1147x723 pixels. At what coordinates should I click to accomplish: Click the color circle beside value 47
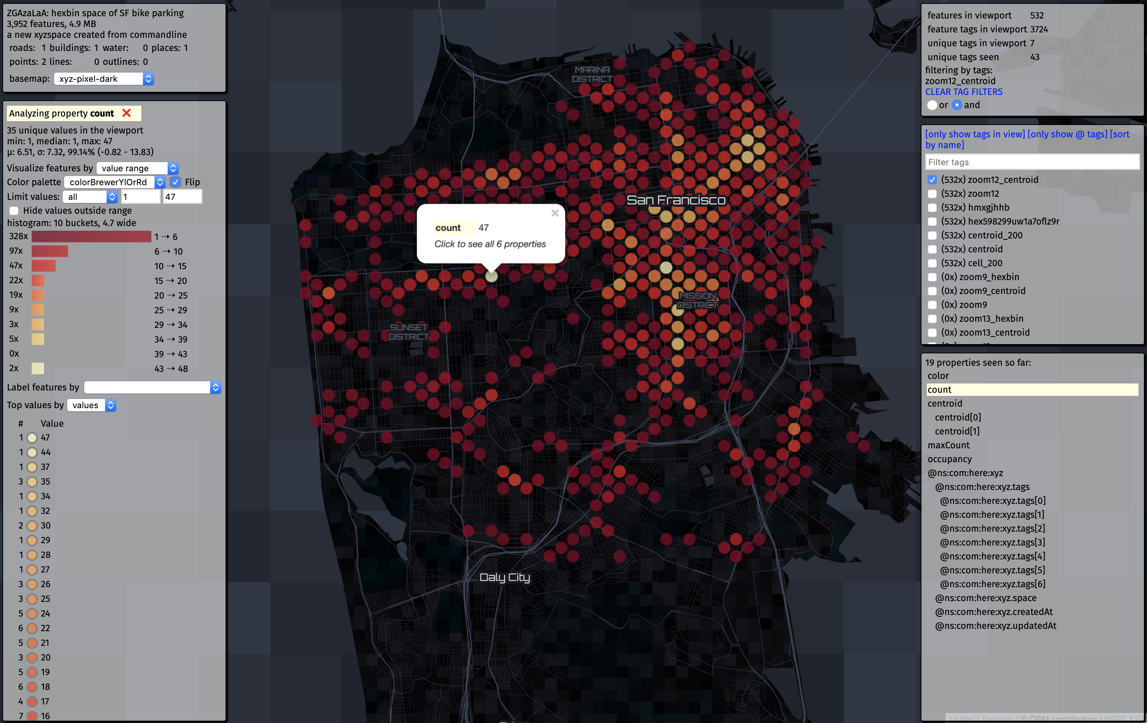coord(32,438)
